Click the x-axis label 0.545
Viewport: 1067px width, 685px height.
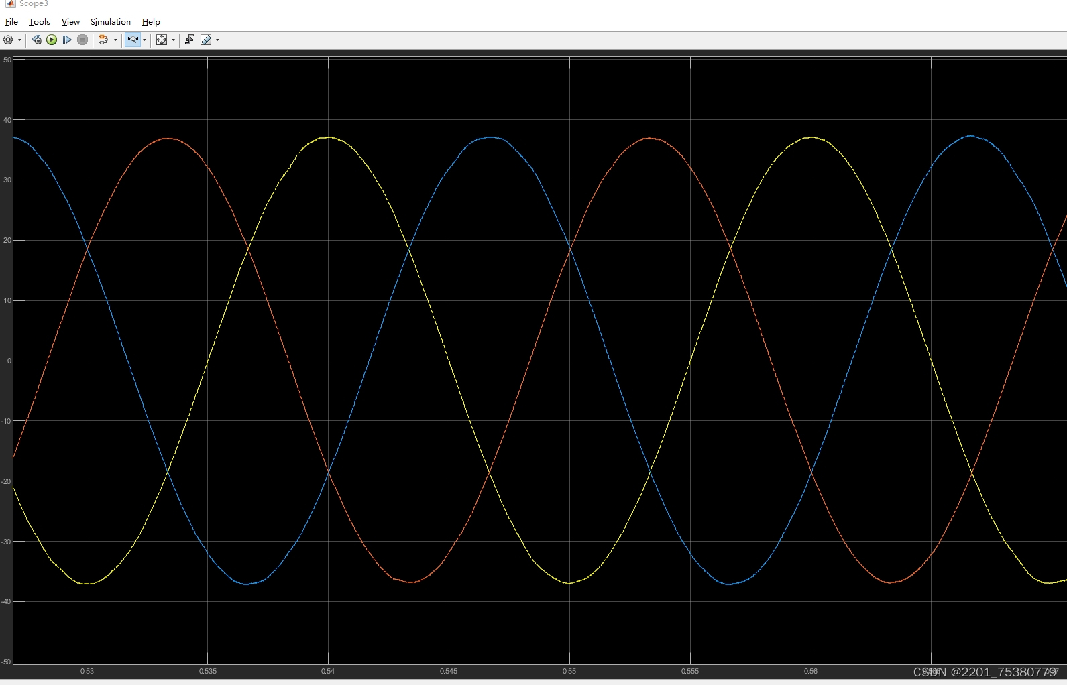[x=449, y=671]
